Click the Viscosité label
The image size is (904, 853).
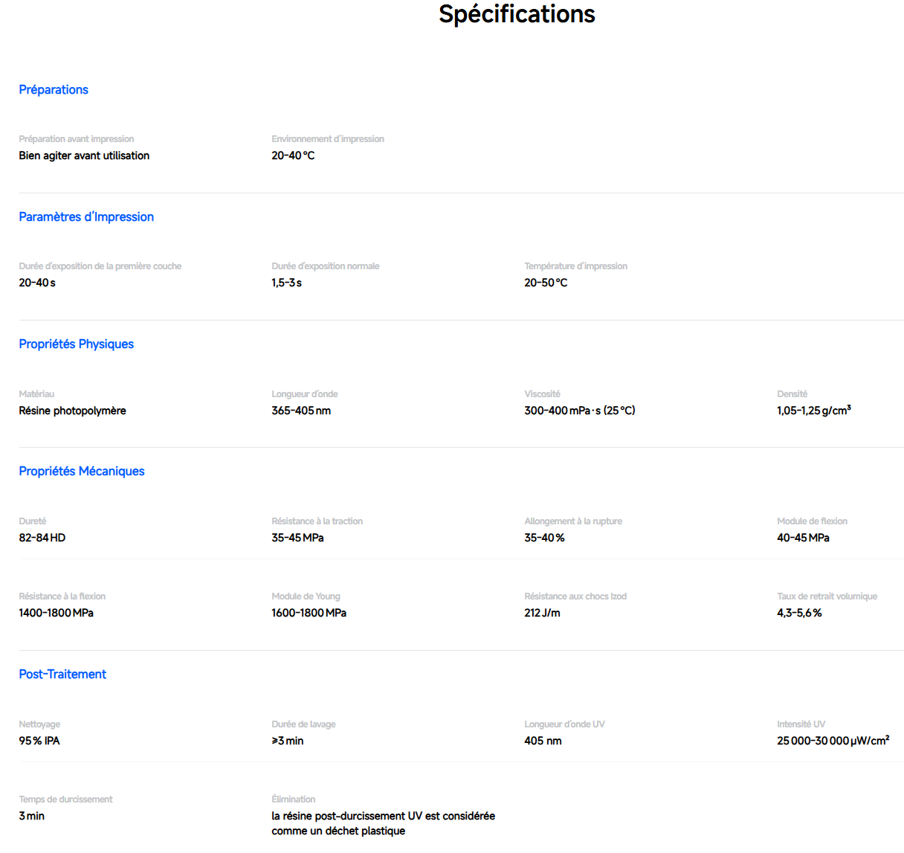tap(542, 394)
